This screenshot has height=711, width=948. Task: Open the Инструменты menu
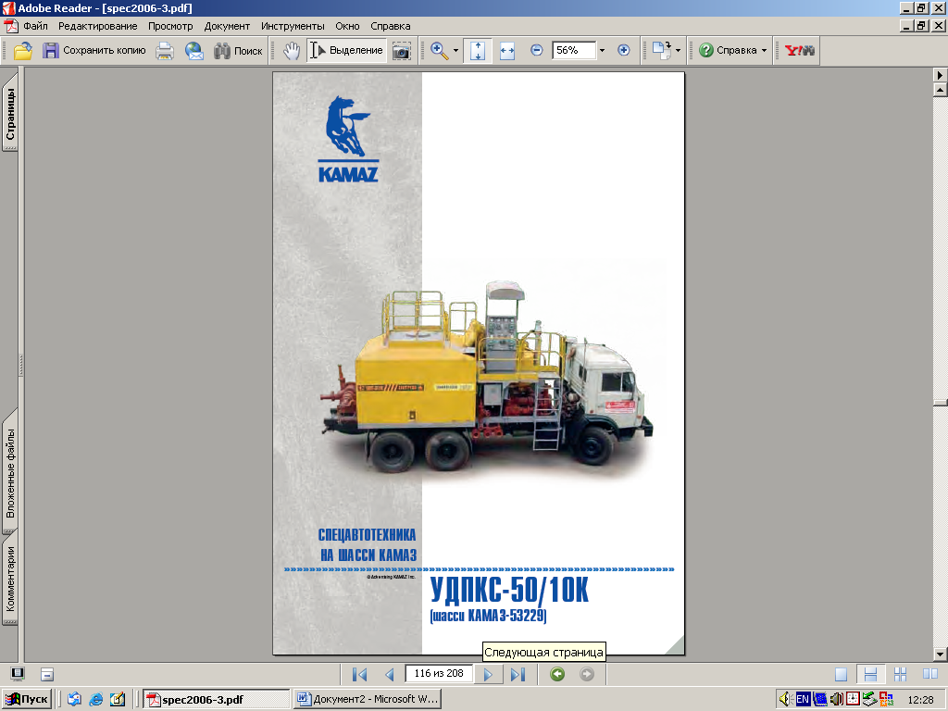pyautogui.click(x=293, y=26)
